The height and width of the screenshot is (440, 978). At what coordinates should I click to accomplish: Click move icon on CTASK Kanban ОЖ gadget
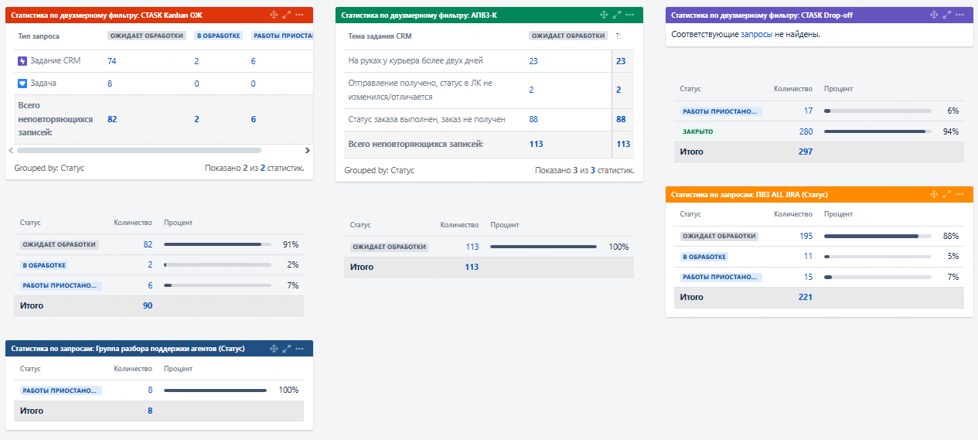click(x=274, y=15)
